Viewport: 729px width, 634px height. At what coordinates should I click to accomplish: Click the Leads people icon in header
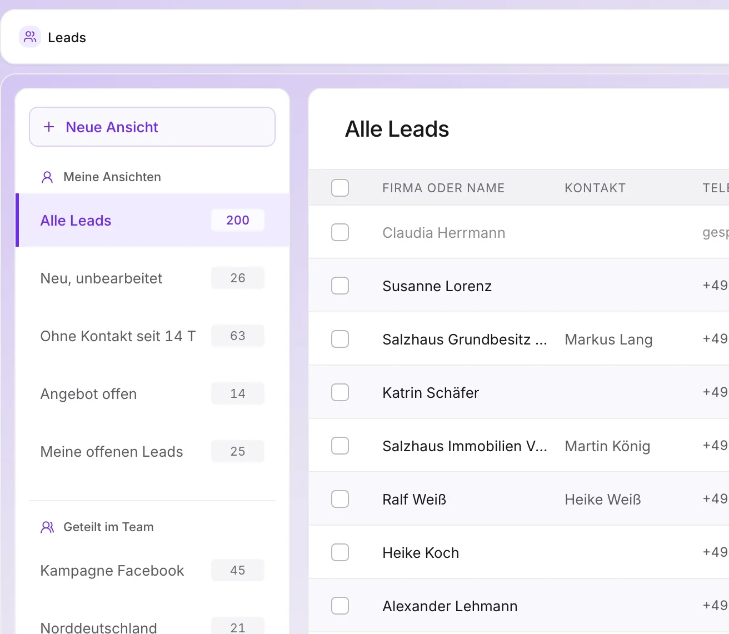(x=30, y=37)
